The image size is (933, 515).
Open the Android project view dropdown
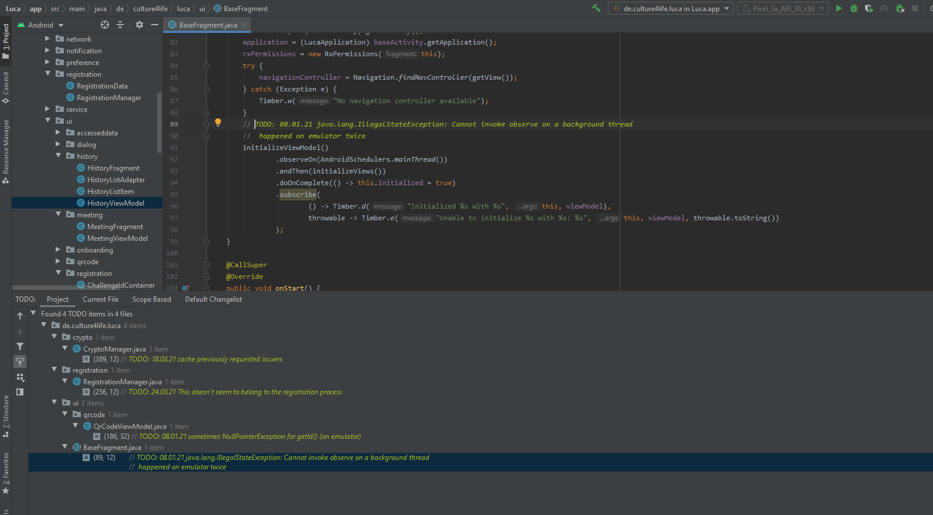40,25
